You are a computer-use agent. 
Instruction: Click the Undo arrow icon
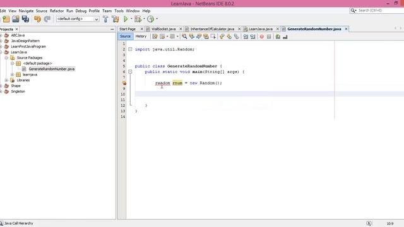click(37, 19)
